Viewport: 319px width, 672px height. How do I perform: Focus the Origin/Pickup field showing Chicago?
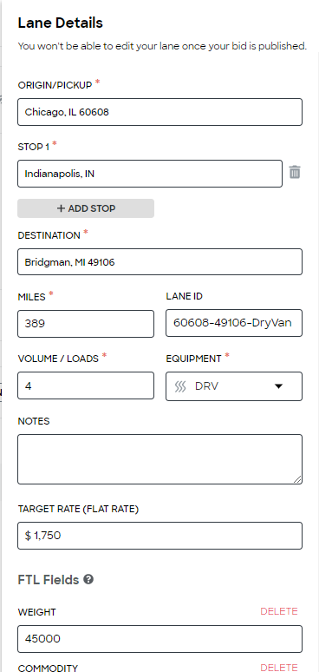click(x=159, y=112)
